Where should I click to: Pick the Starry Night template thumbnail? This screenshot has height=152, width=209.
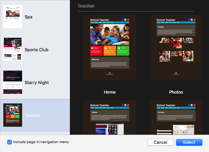(13, 82)
